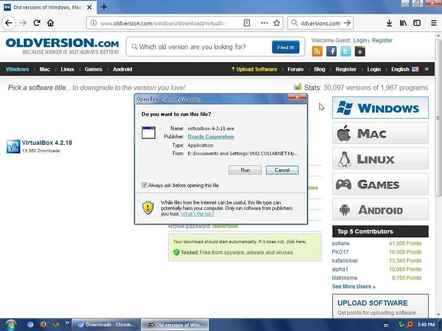Open the Firefox downloads arrow icon
Screen dimensions: 442x331
[x=389, y=23]
